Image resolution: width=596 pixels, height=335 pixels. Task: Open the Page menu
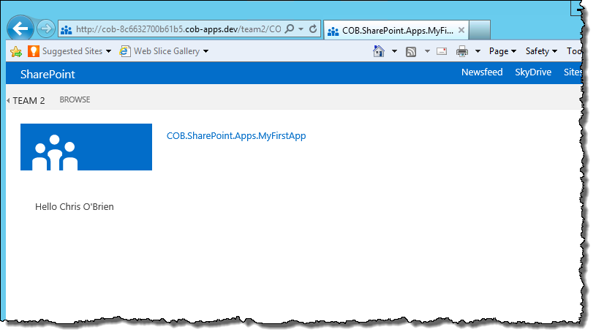click(502, 51)
